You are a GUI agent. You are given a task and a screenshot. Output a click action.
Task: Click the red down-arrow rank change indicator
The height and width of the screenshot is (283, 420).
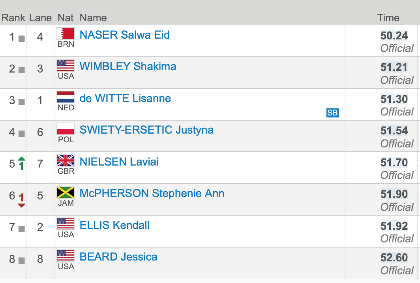(x=22, y=199)
